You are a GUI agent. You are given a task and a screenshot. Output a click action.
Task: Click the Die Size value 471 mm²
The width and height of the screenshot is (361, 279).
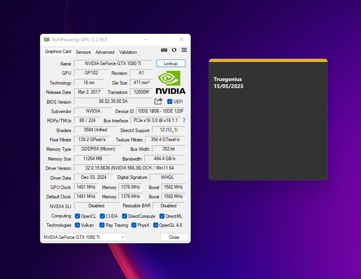click(142, 82)
